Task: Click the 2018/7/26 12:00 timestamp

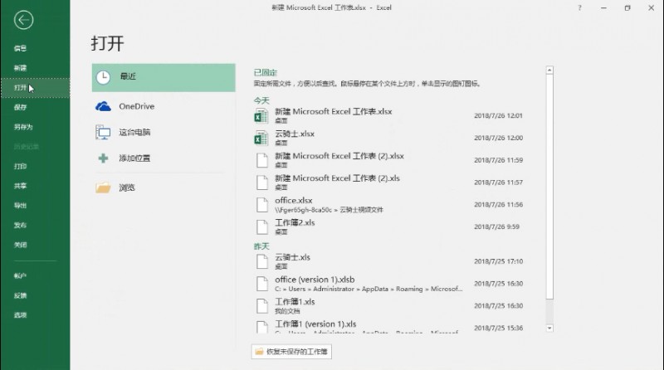Action: pyautogui.click(x=499, y=138)
